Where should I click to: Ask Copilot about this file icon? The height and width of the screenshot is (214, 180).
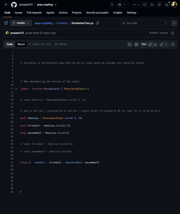(x=136, y=44)
